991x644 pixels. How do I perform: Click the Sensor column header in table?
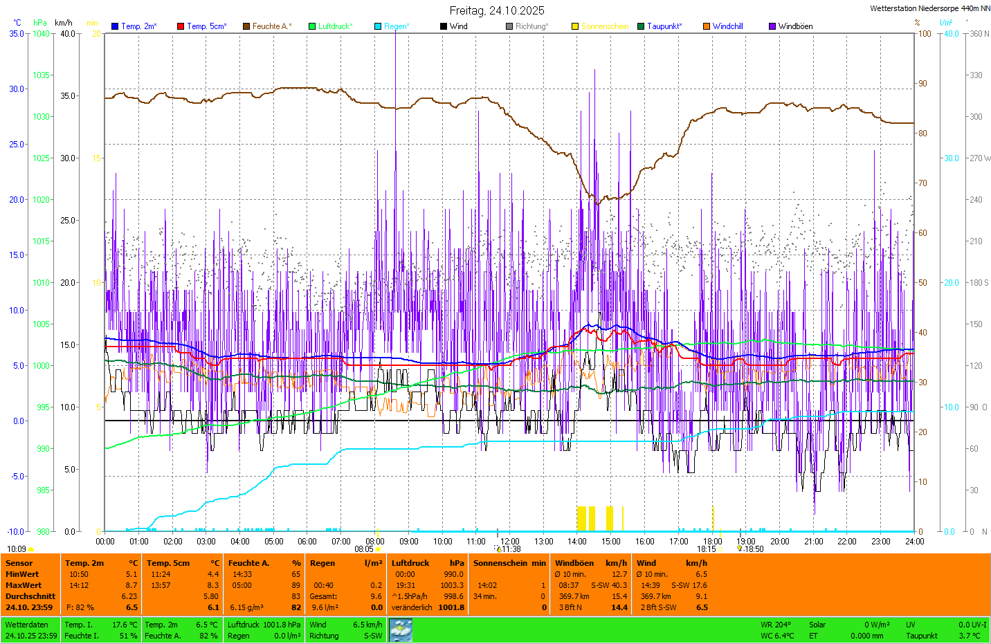19,563
